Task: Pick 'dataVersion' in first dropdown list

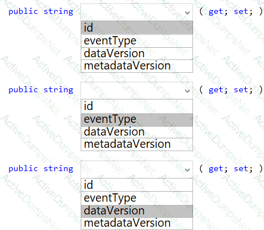Action: [137, 53]
